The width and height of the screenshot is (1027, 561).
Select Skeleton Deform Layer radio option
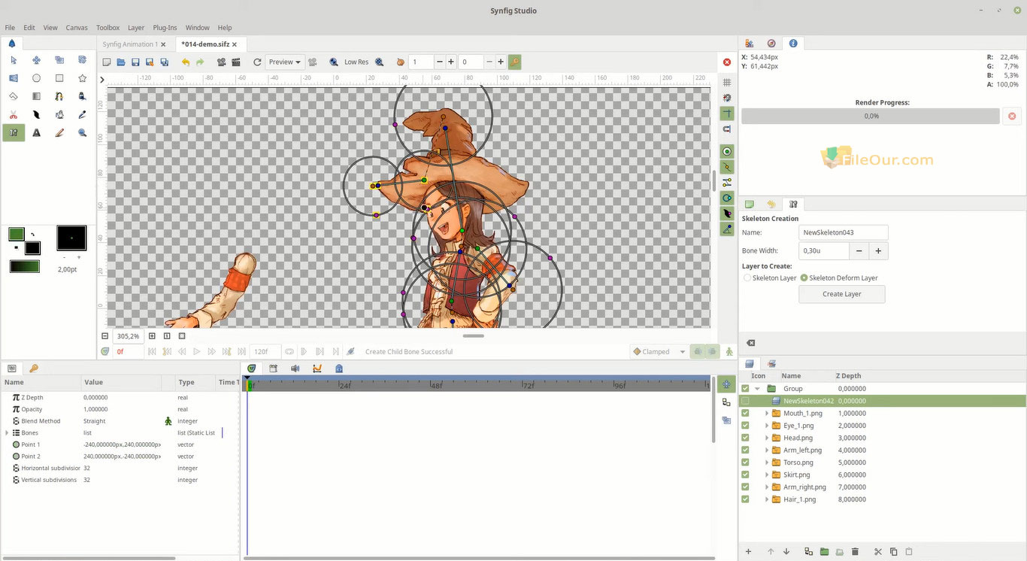(x=804, y=278)
